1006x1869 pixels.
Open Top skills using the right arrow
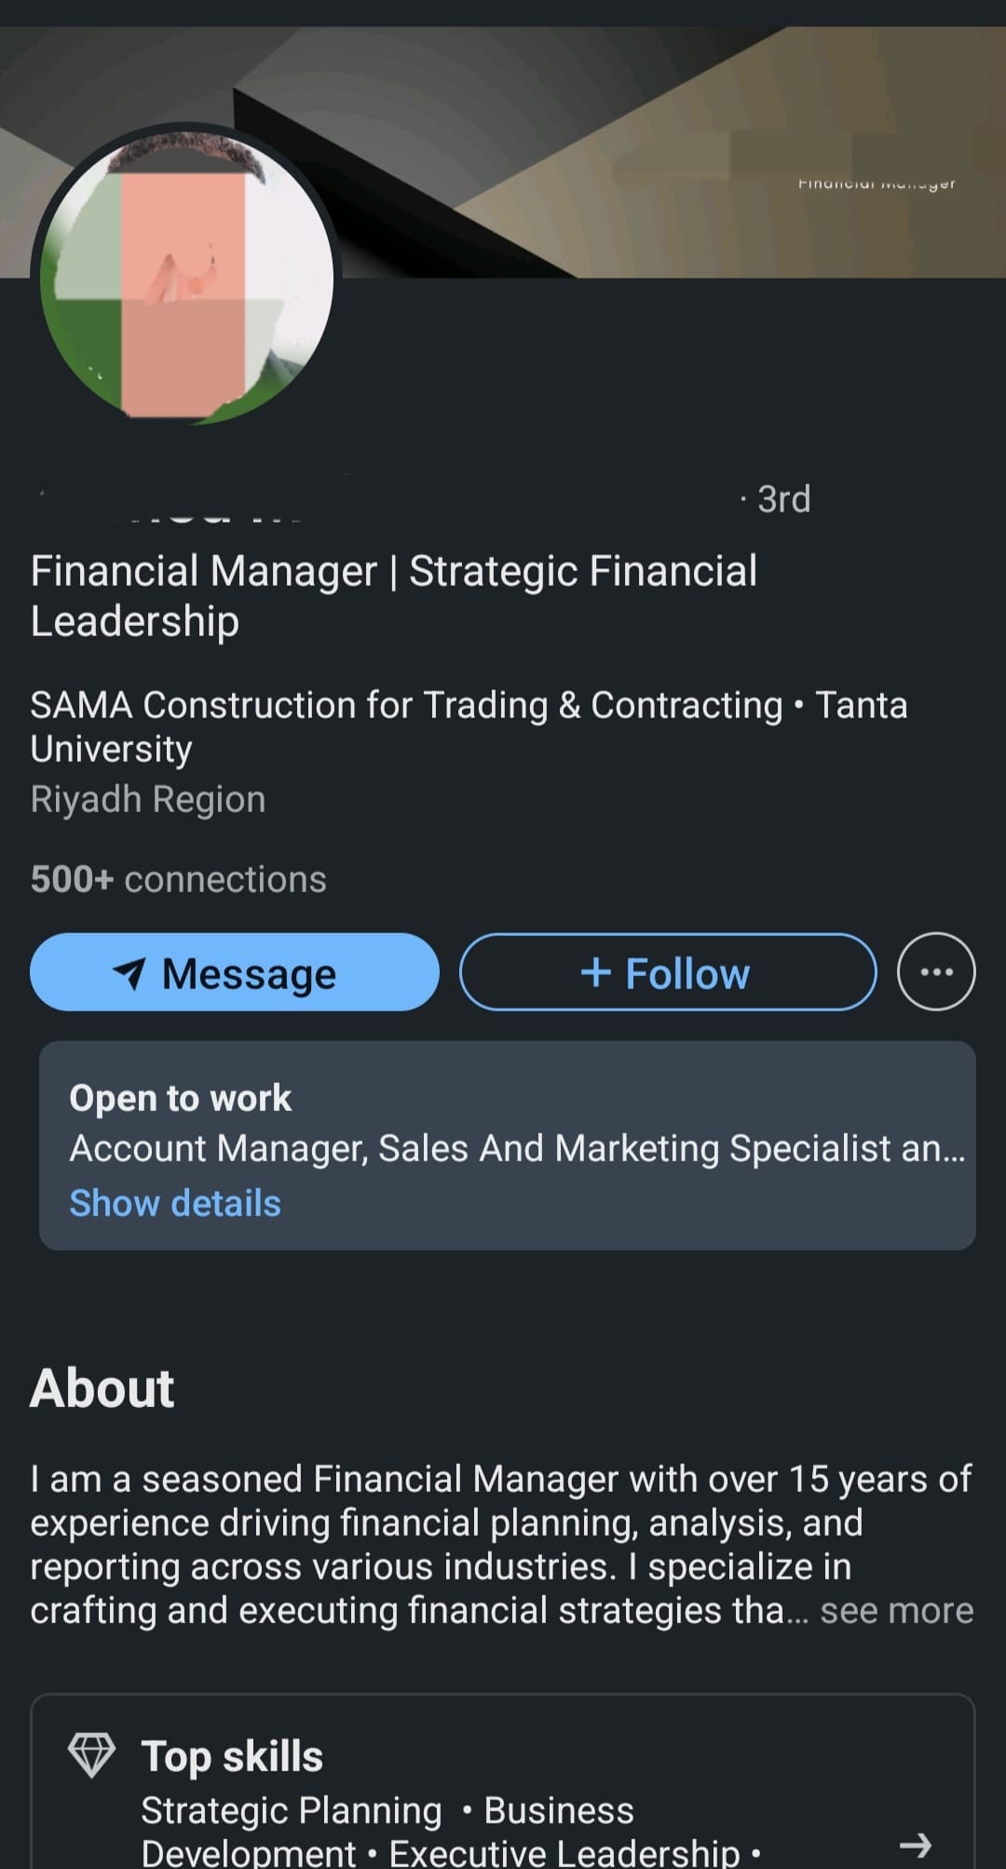pos(916,1844)
